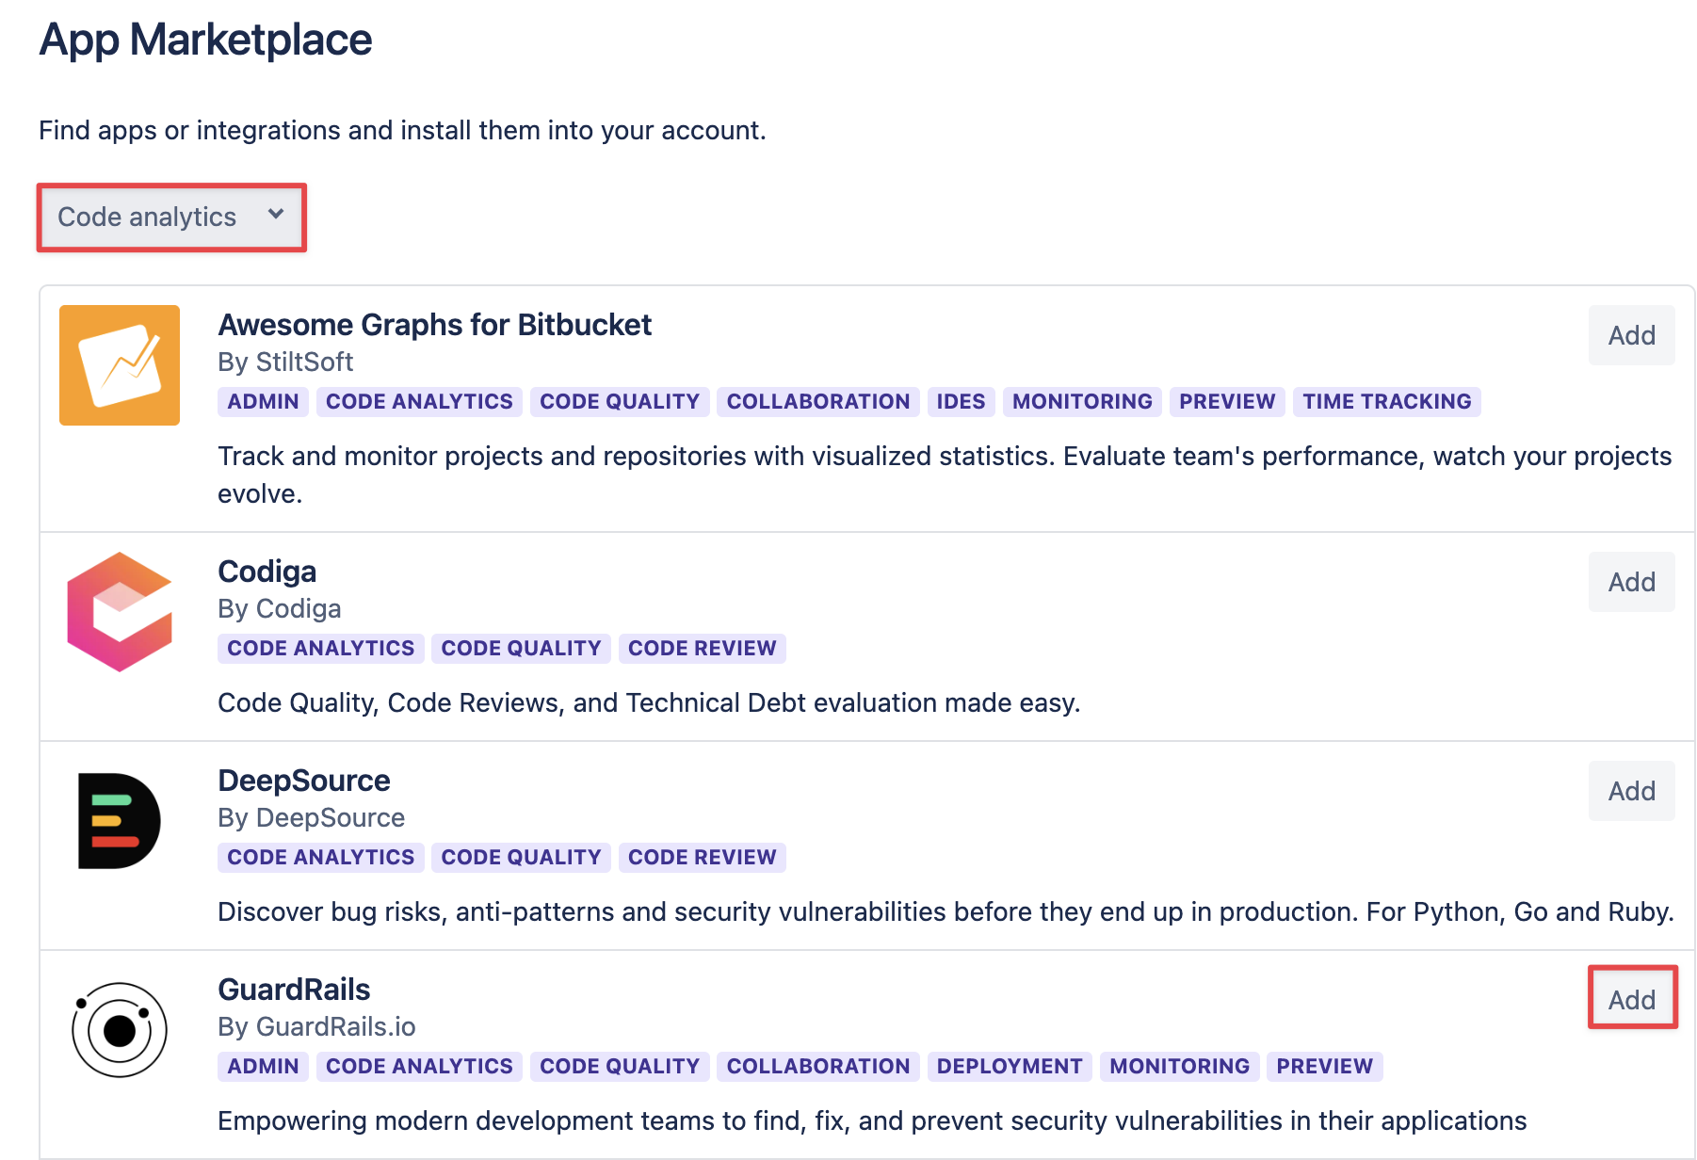Click the GuardRails circular logo
The height and width of the screenshot is (1160, 1697).
click(x=120, y=1030)
